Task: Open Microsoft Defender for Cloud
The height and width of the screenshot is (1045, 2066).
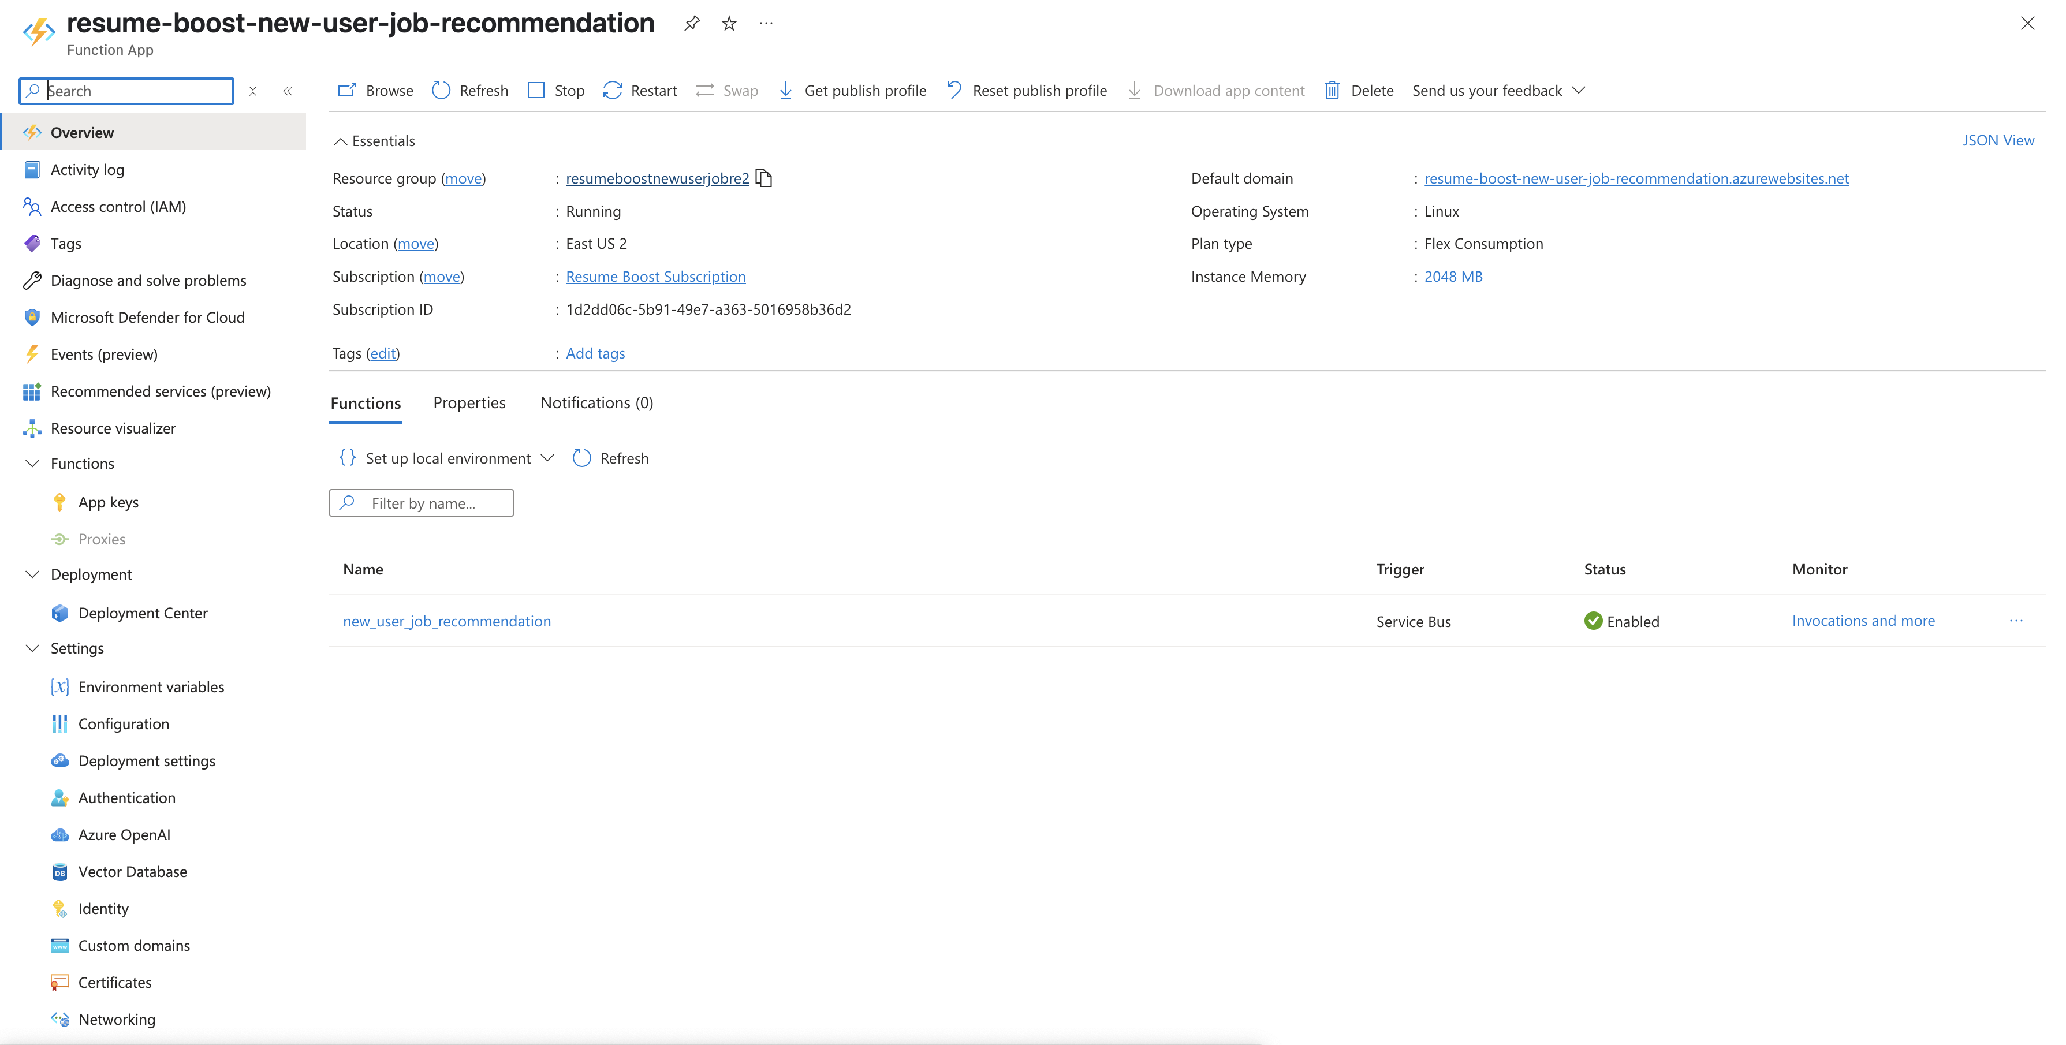Action: (x=148, y=317)
